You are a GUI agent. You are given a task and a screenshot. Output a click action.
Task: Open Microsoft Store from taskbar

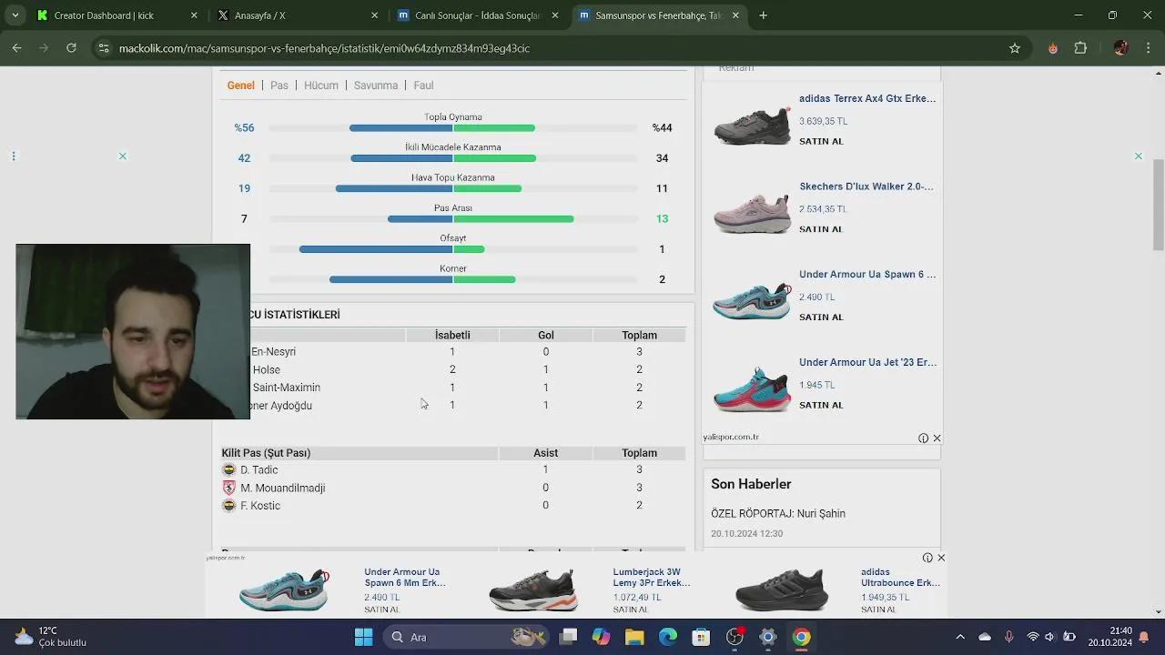701,637
